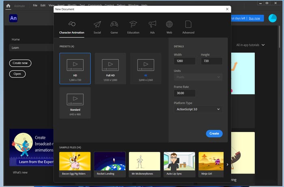Viewport: 284px width, 187px height.
Task: Open the Auto Lip Sync sample
Action: pos(179,164)
